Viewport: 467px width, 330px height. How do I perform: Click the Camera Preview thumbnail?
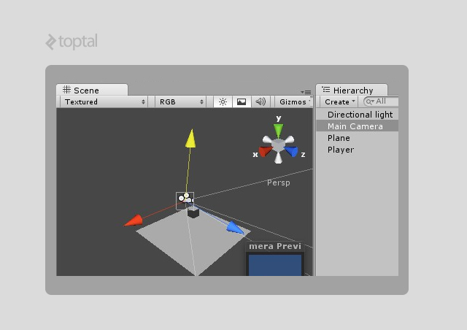tap(275, 265)
